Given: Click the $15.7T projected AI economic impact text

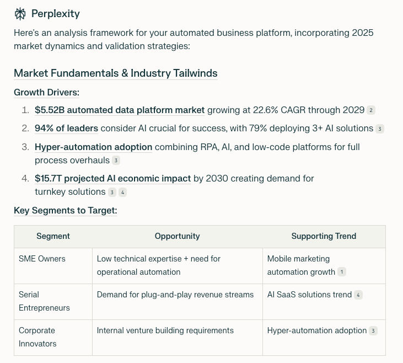Looking at the screenshot, I should click(x=112, y=178).
